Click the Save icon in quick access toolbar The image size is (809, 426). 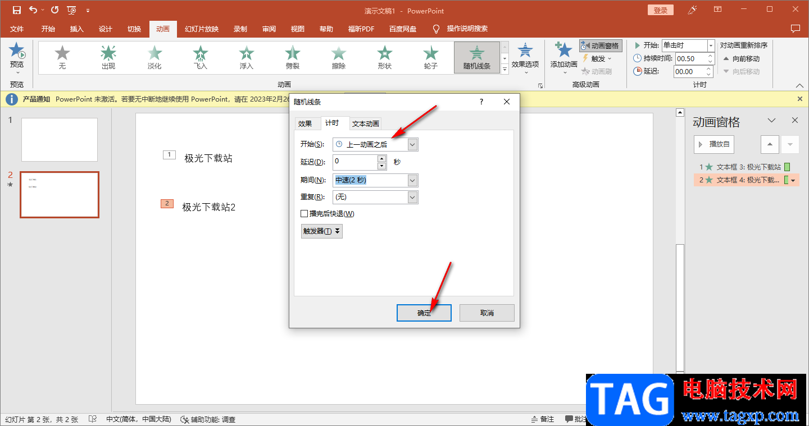(16, 10)
